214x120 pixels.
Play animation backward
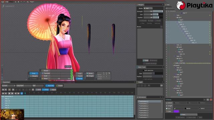9,93
